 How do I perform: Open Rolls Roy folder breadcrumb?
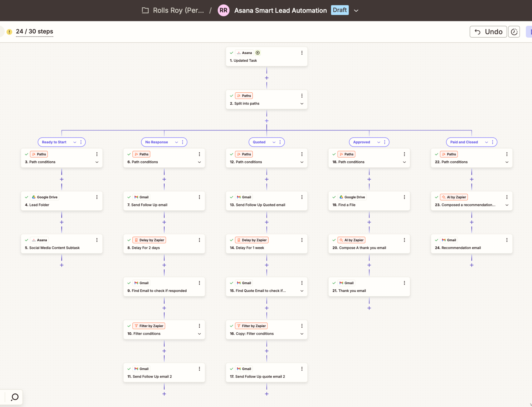pos(178,11)
